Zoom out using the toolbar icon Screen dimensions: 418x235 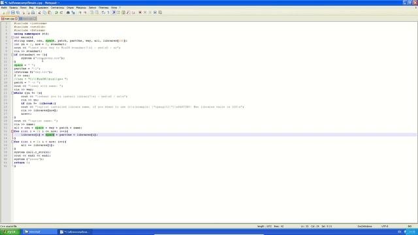coord(85,12)
